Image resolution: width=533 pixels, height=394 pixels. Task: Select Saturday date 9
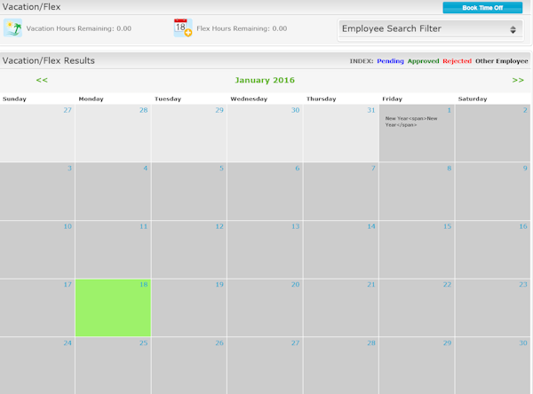(x=492, y=191)
